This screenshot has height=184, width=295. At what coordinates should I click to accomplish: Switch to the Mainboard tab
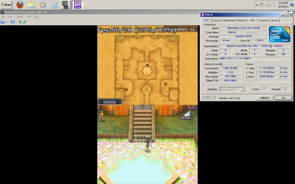coord(229,20)
